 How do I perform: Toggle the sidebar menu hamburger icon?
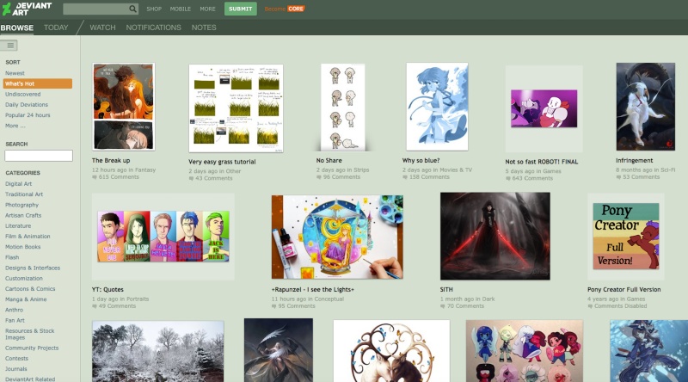click(9, 46)
